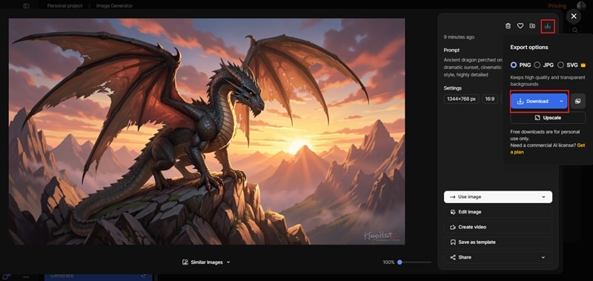Click the Prompt heading

451,50
